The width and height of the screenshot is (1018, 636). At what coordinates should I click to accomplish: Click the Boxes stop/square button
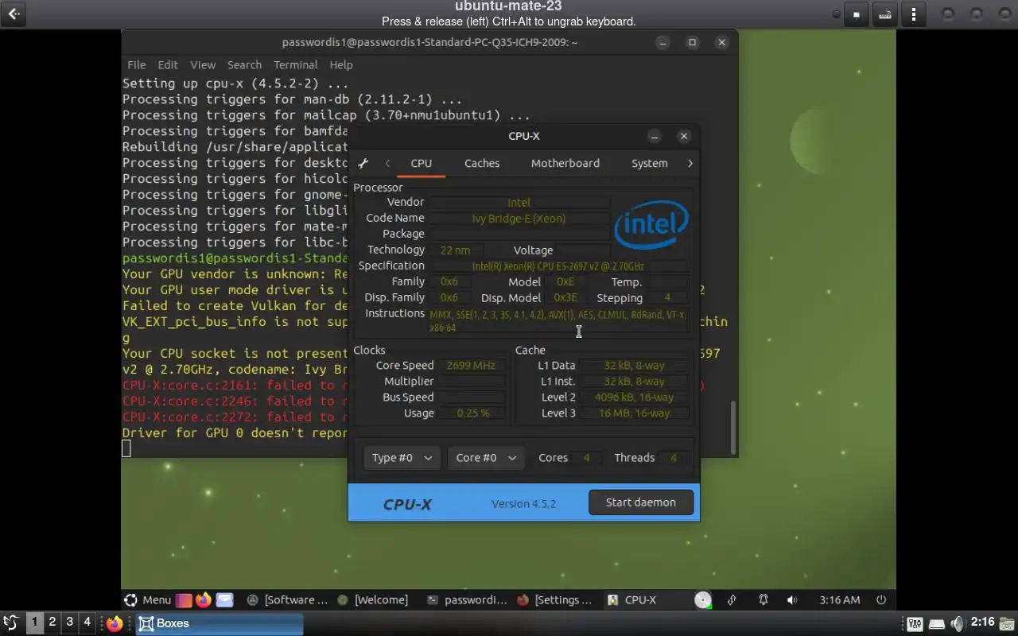coord(856,14)
